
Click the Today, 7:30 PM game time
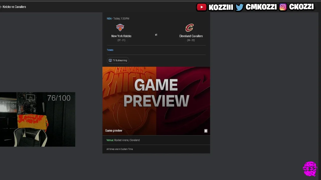tap(121, 18)
